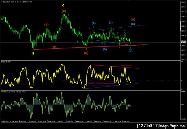
Task: Click the '12 Jun 2015' date label
Action: click(126, 122)
